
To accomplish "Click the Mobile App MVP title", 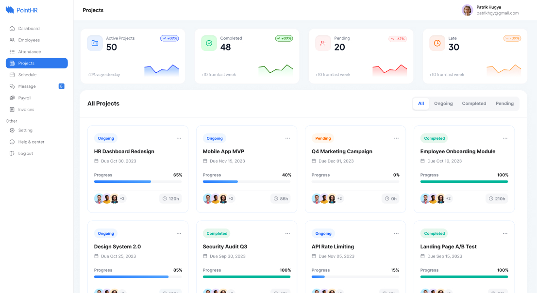I will click(223, 151).
